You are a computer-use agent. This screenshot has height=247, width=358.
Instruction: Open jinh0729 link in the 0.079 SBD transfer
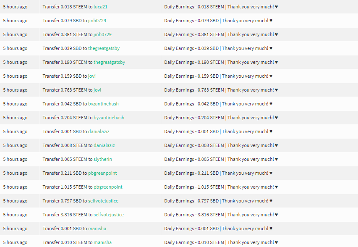tap(97, 21)
